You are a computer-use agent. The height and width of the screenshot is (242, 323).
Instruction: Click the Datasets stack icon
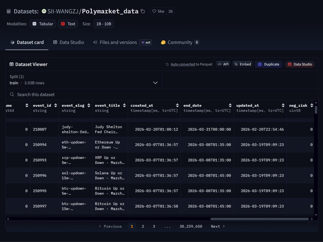(9, 11)
